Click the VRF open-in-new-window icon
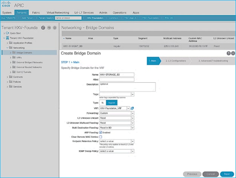Viewport: 236px width, 178px height. pos(132,108)
